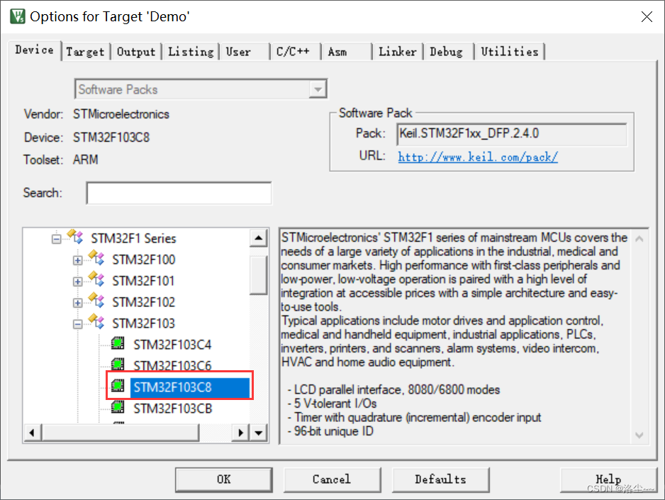Click the device family icon beside STM32F103

(x=96, y=323)
